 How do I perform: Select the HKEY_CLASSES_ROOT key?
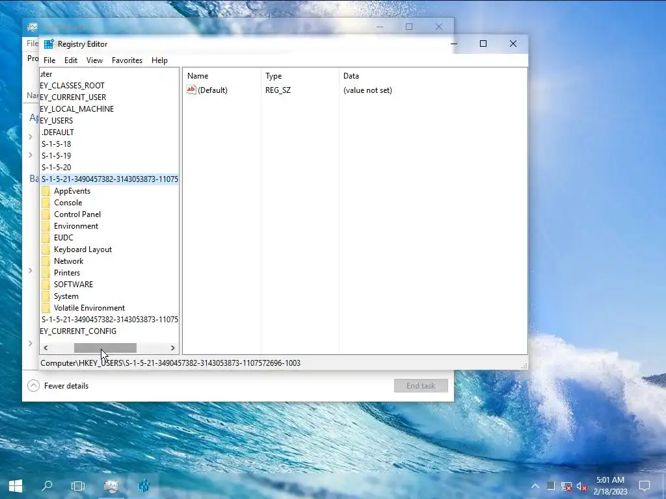click(72, 85)
